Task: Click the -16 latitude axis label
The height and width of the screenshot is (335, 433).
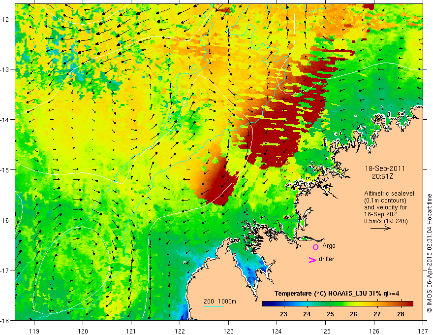Action: pos(5,220)
